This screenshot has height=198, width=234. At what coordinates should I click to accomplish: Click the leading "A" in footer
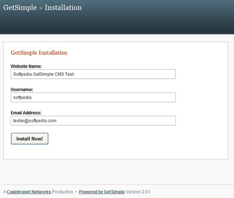(x=5, y=192)
